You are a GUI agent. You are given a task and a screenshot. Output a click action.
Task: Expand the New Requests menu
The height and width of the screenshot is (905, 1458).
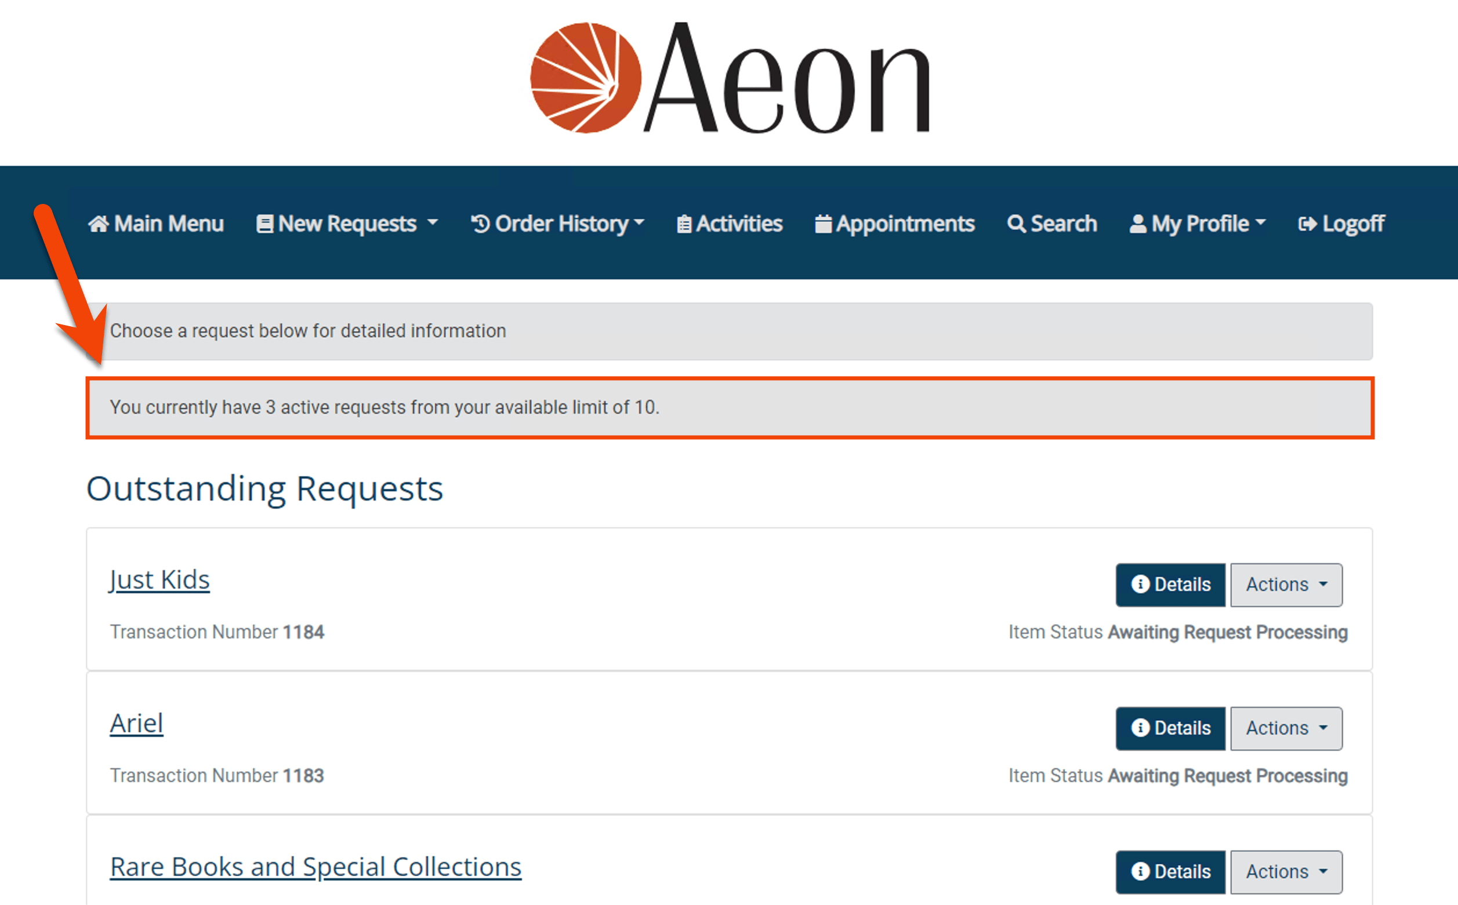347,223
